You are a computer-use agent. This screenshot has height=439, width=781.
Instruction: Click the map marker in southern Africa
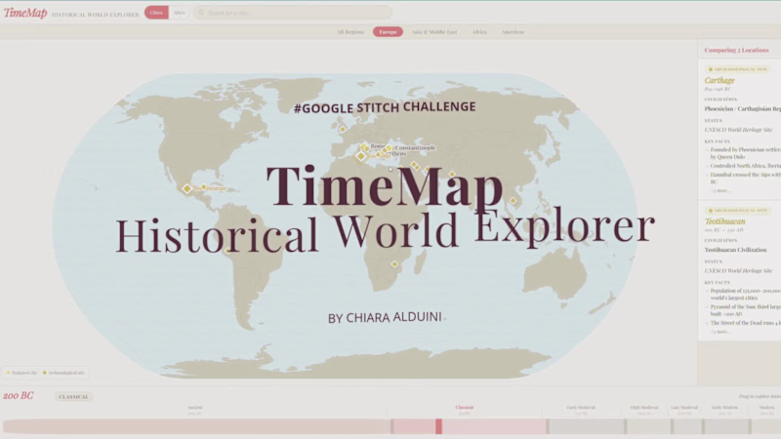(x=394, y=264)
